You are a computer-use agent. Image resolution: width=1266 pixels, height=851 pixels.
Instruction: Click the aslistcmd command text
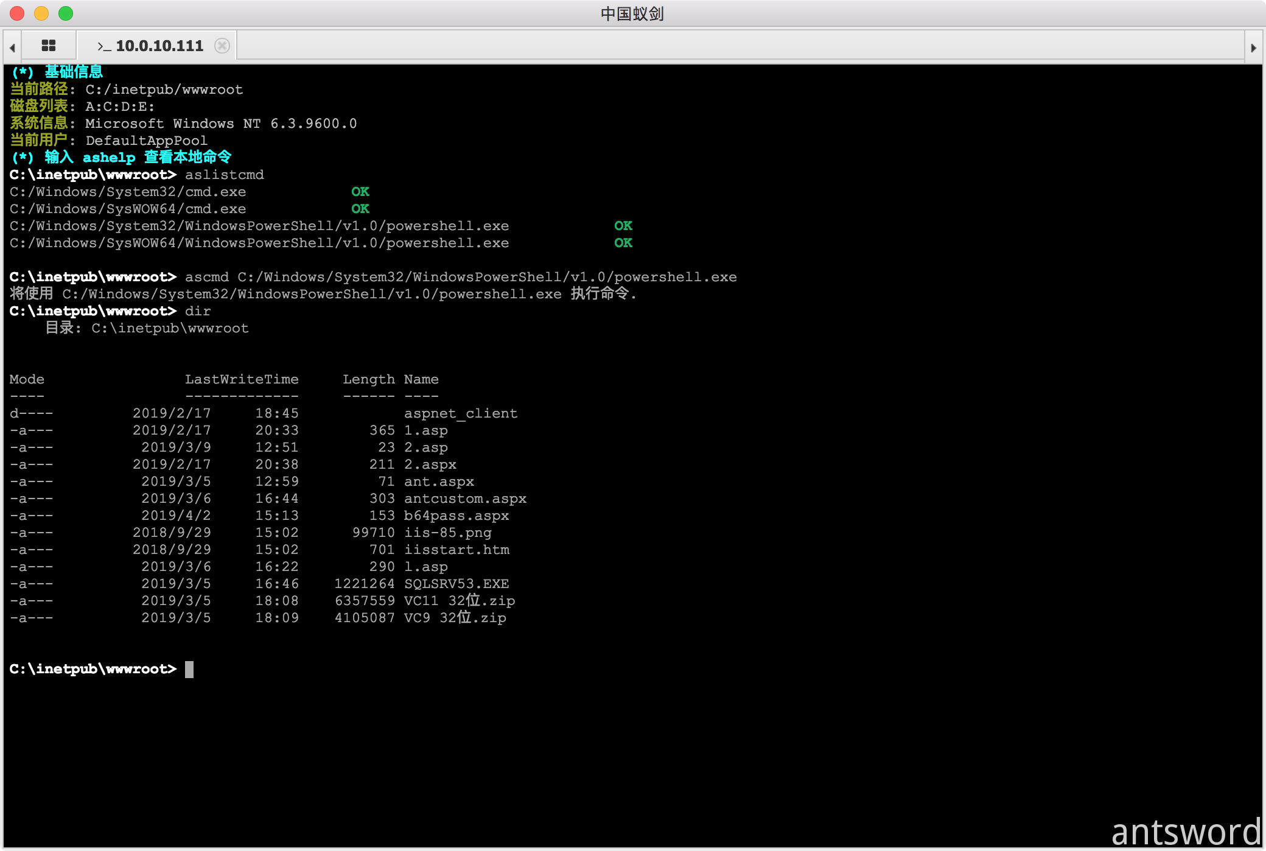(224, 175)
